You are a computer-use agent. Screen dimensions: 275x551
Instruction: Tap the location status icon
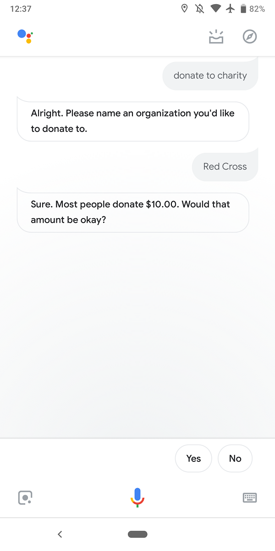(x=185, y=9)
